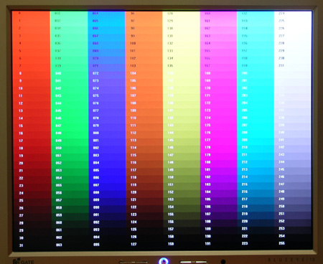Choose the dark blue swatch 220
The height and width of the screenshot is (264, 323).
point(256,222)
